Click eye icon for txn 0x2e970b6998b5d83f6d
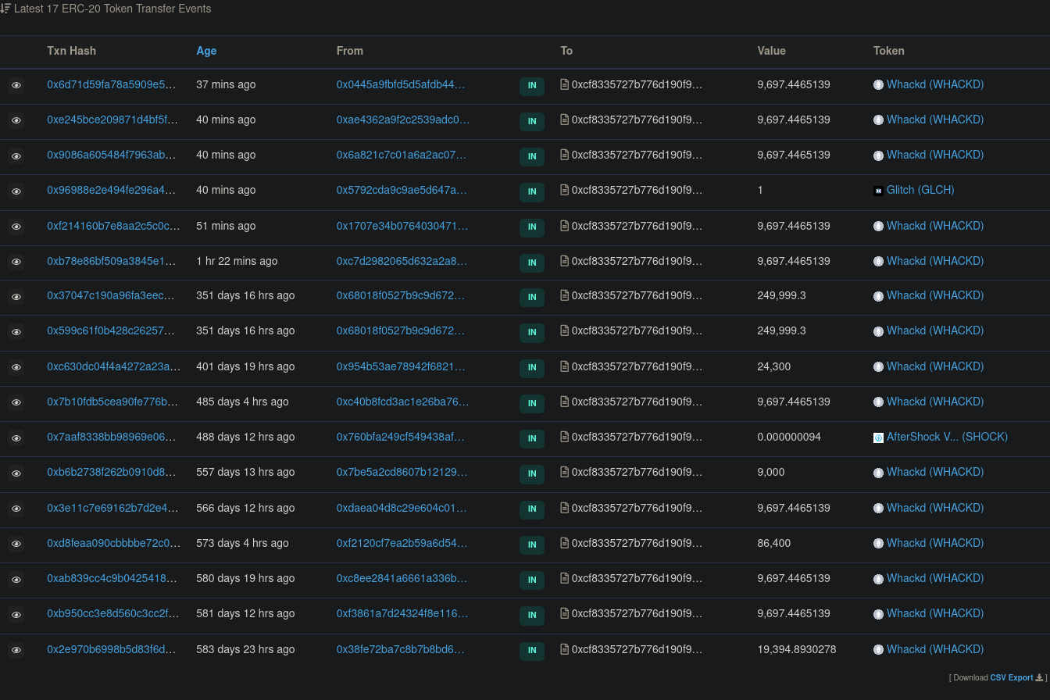 pyautogui.click(x=16, y=651)
